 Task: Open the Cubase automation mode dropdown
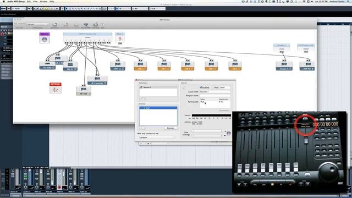click(x=19, y=9)
